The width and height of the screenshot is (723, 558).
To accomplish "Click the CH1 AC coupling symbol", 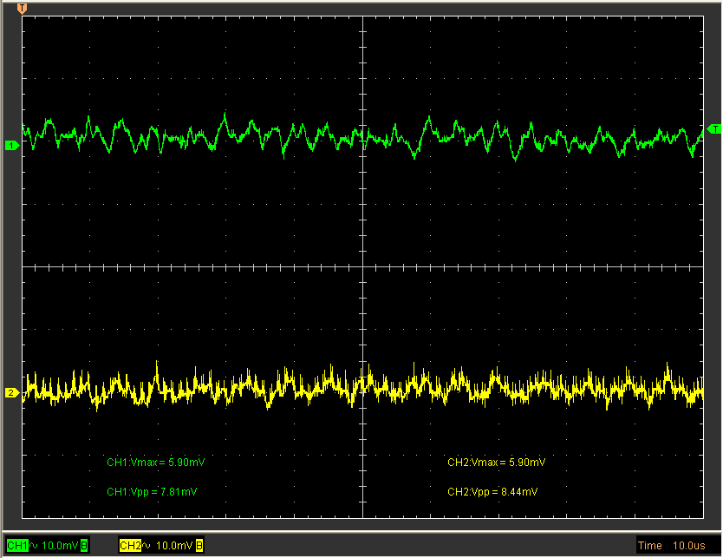I will pyautogui.click(x=34, y=546).
